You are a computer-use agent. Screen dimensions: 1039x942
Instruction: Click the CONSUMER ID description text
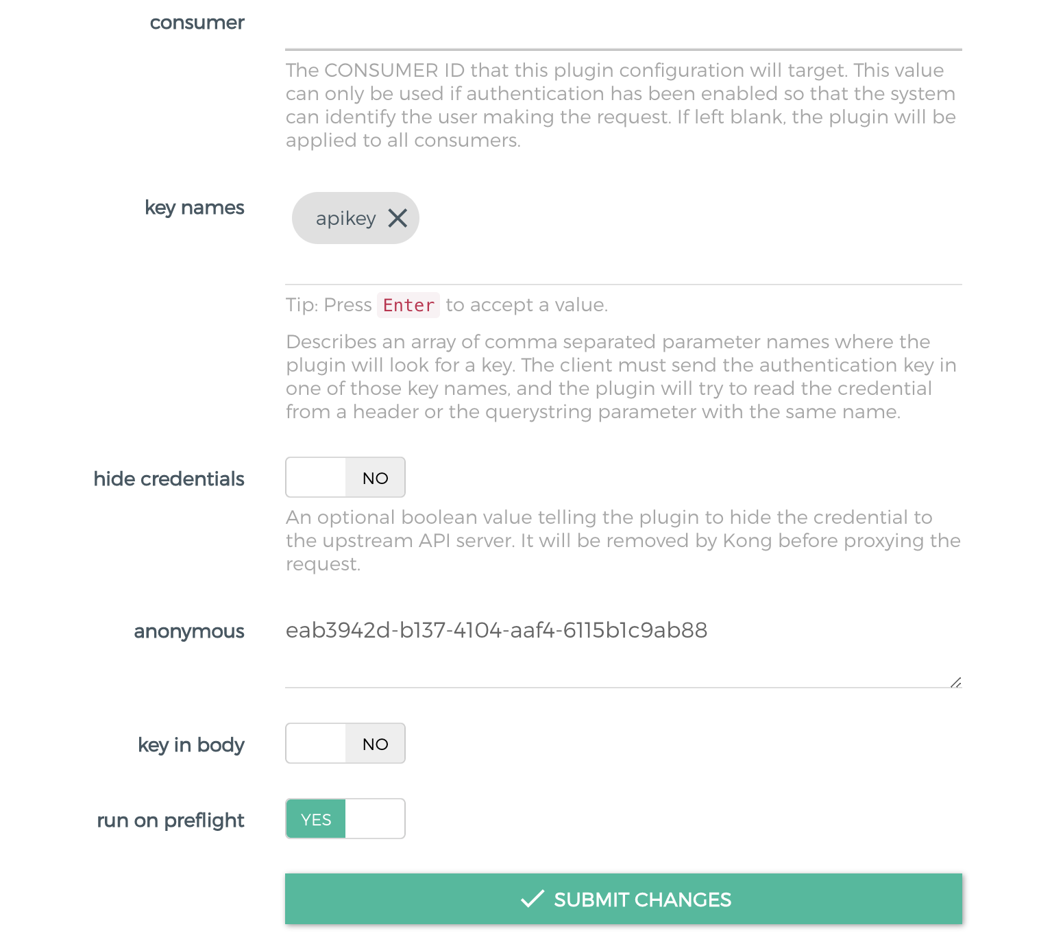(621, 105)
